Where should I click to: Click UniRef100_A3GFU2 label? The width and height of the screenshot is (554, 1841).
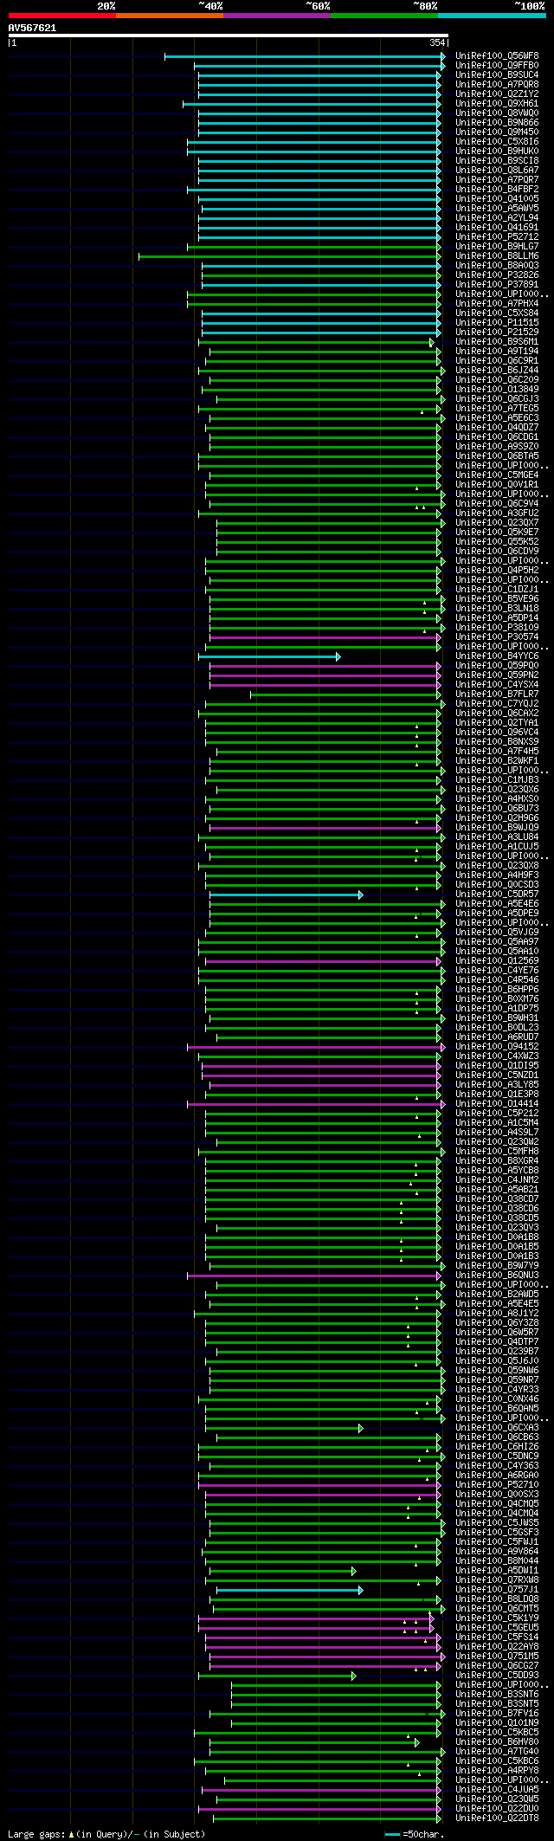[497, 514]
